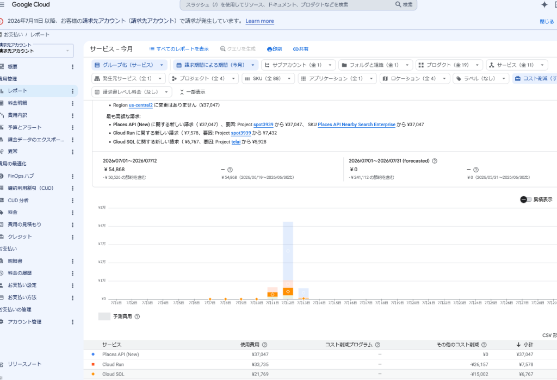Image resolution: width=557 pixels, height=380 pixels.
Task: Open お支払い方法 in sidebar
Action: pyautogui.click(x=22, y=297)
